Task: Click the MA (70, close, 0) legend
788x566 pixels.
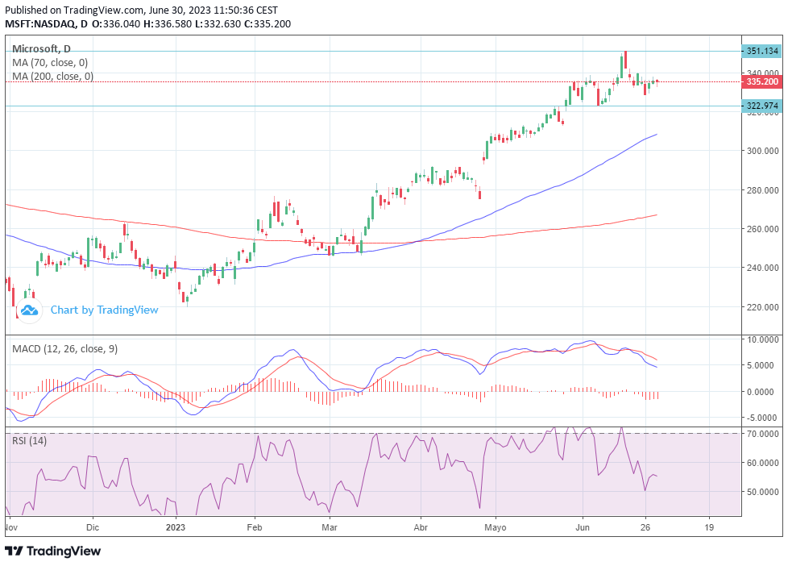Action: pos(50,62)
